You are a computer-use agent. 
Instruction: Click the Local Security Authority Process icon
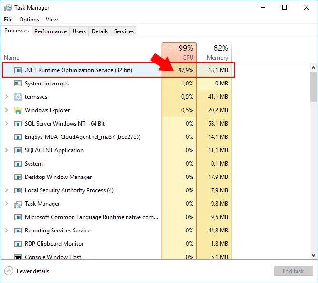18,190
